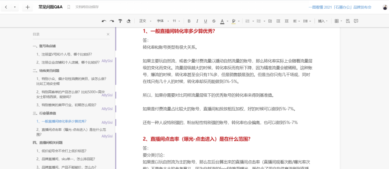Jump to section 四、直播间相关问题
The image size is (389, 169).
click(x=48, y=142)
